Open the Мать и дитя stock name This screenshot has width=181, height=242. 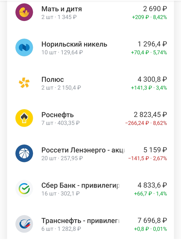pos(62,9)
